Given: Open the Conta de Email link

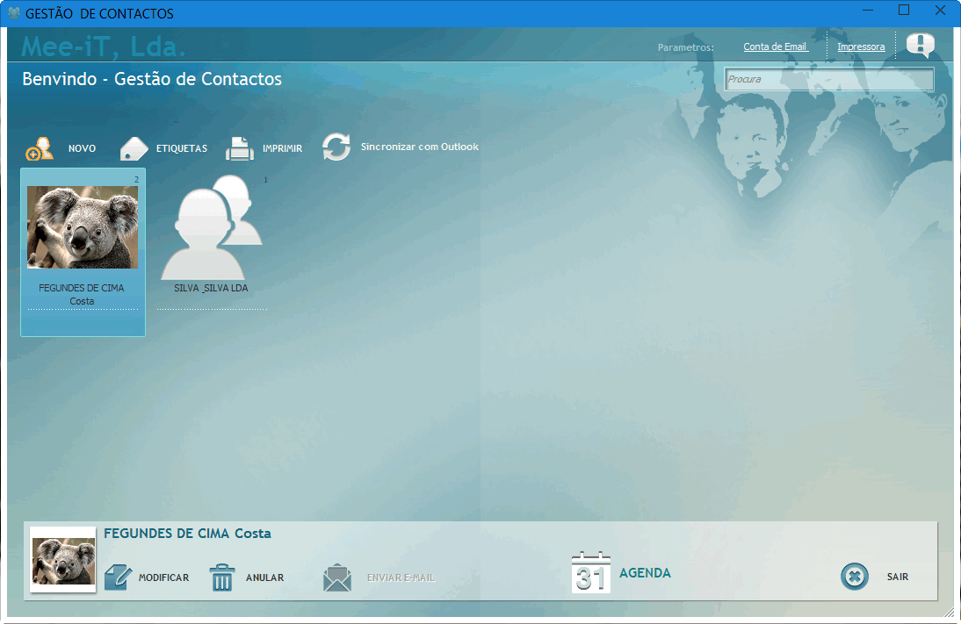Looking at the screenshot, I should pos(775,47).
